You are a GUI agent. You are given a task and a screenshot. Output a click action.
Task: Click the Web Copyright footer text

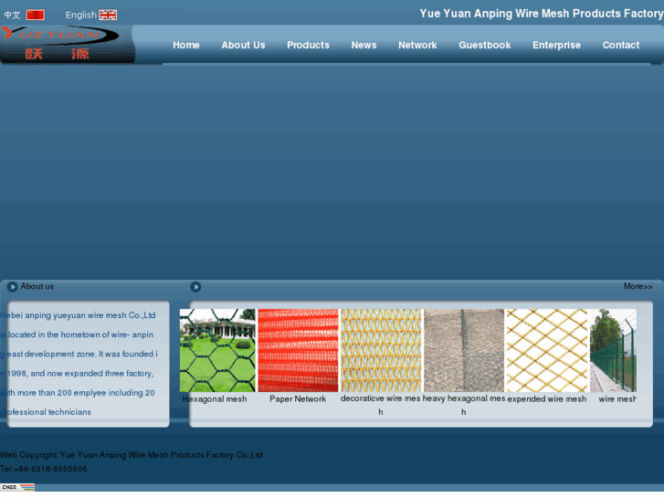coord(132,455)
